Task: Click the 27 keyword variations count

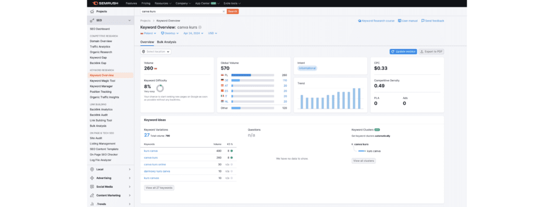Action: [x=147, y=135]
